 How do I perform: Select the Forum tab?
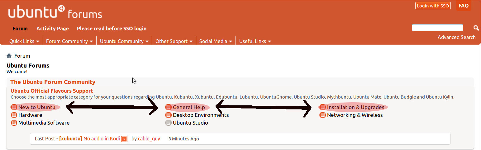pos(20,29)
